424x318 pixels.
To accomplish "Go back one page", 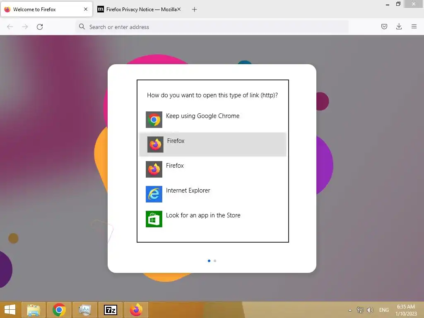I will (10, 27).
